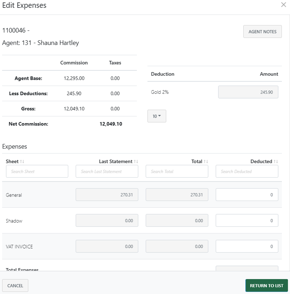Close the Edit Expenses dialog

[284, 5]
